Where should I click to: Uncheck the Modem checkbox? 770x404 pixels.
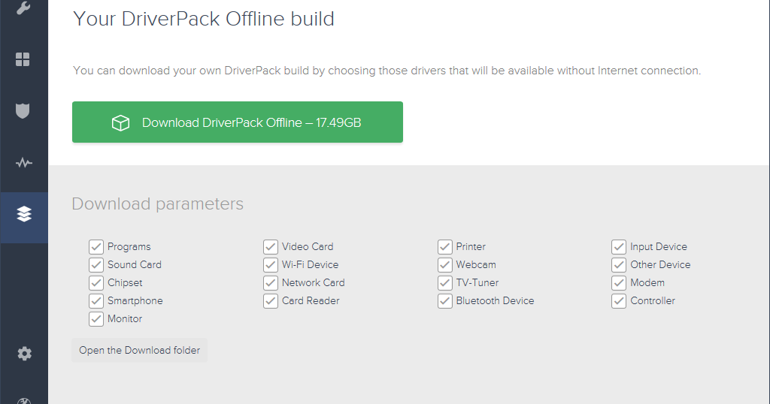619,283
